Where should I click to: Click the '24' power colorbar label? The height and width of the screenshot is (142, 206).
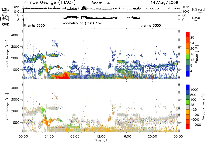click(x=192, y=43)
